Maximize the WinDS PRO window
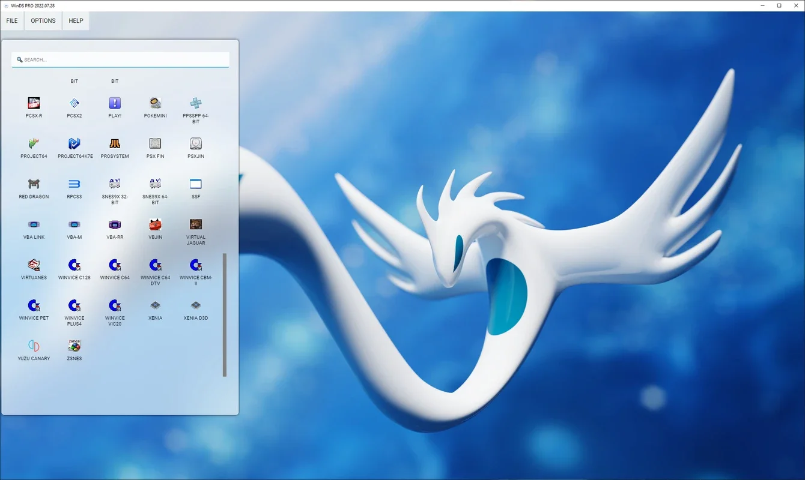 point(779,5)
